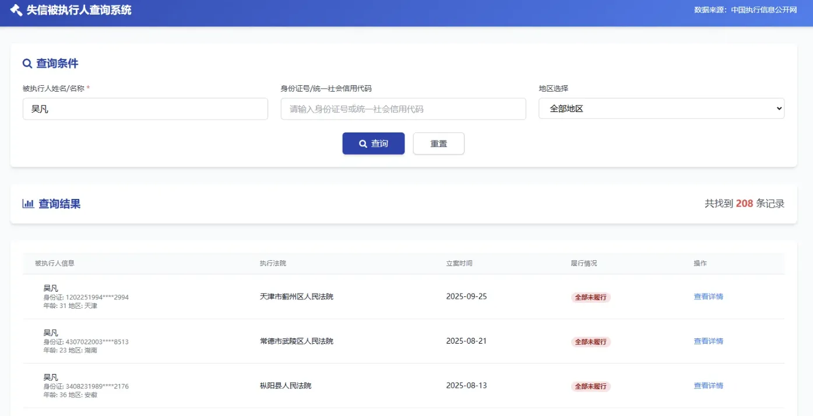The image size is (813, 416).
Task: Open 查看详情 for the 天津市蓟州区人民法院 record
Action: click(708, 297)
